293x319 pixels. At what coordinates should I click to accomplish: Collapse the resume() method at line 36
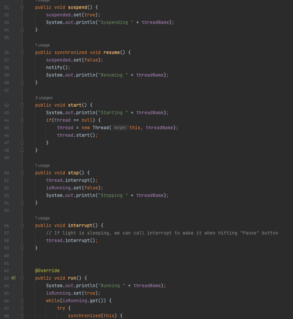[x=22, y=53]
